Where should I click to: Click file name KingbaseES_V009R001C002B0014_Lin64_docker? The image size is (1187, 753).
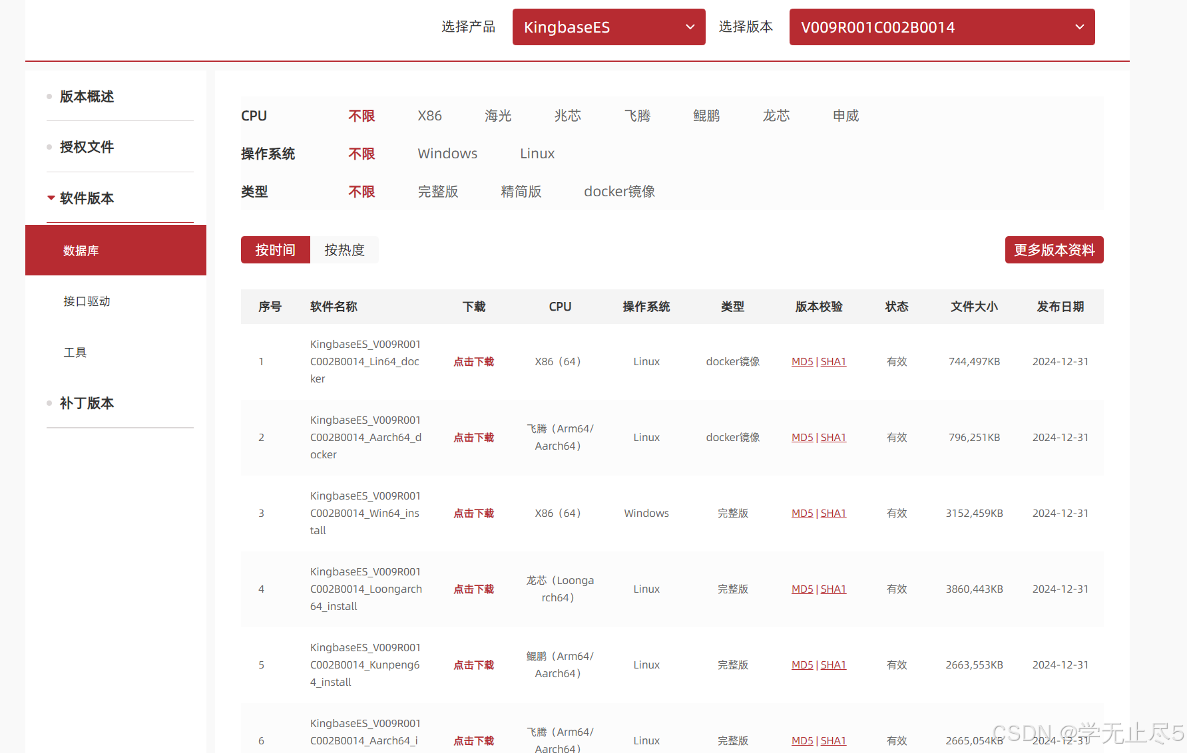click(x=365, y=362)
